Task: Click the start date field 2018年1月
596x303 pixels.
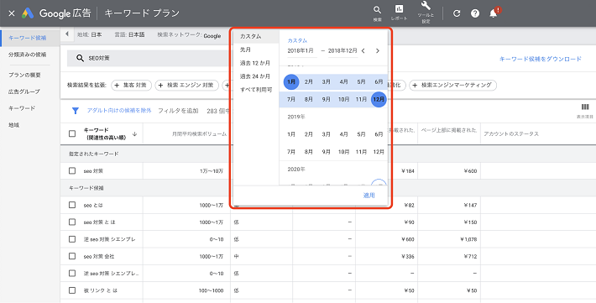Action: coord(302,51)
